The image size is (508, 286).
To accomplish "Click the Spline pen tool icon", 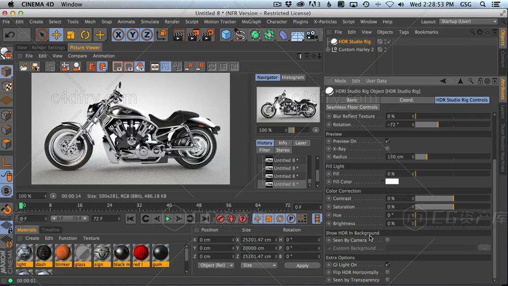I will pos(240,35).
